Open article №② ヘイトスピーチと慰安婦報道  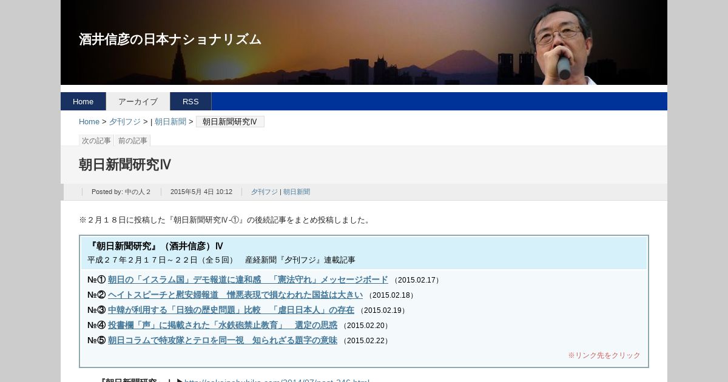[x=235, y=295]
